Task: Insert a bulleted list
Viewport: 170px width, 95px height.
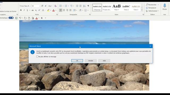Action: (61, 6)
